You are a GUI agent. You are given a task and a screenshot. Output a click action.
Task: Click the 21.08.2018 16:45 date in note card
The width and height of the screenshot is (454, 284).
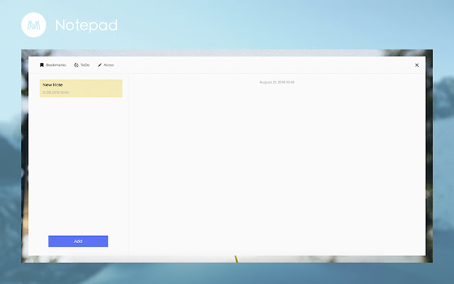point(55,92)
